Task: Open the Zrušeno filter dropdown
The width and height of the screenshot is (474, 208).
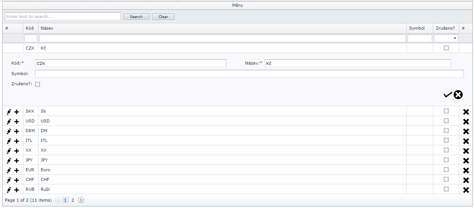Action: tap(455, 38)
